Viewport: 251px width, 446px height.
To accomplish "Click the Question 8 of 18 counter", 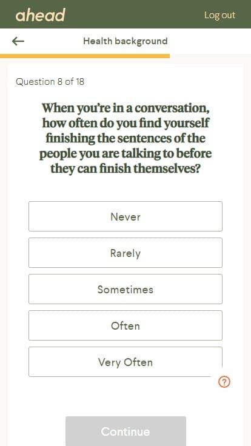I will (x=50, y=82).
